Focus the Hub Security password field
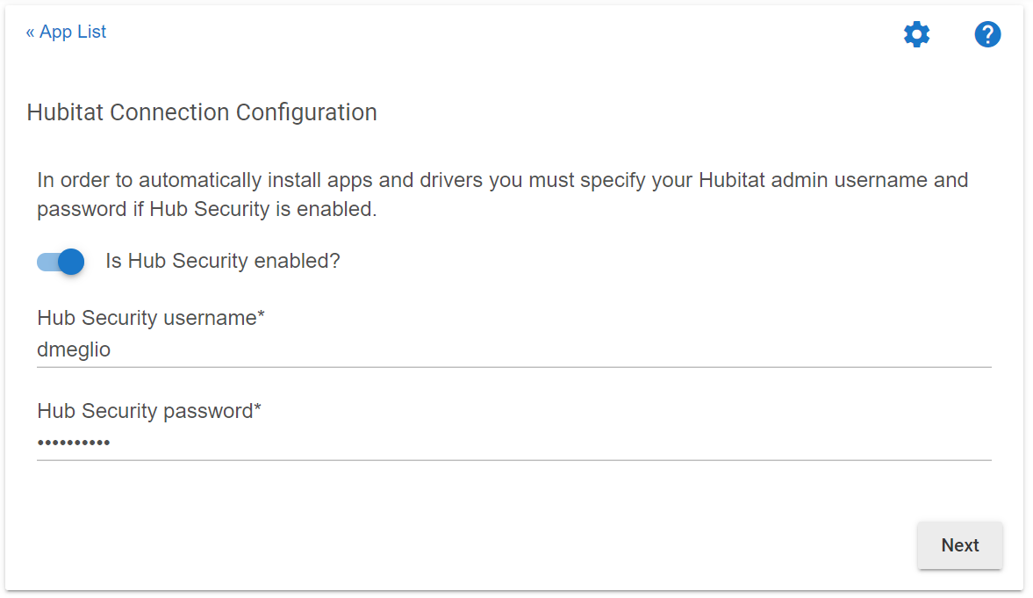 click(x=513, y=443)
